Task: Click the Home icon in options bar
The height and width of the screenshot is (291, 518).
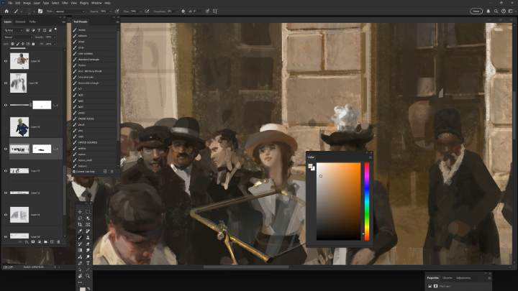Action: 6,11
